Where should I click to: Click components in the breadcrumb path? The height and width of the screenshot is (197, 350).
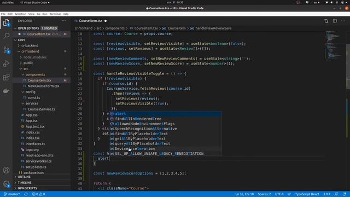click(115, 28)
